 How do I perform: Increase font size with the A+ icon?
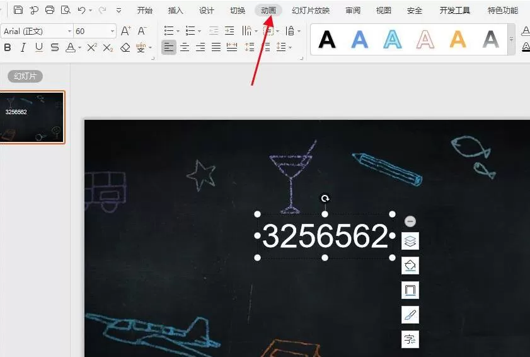(x=126, y=31)
